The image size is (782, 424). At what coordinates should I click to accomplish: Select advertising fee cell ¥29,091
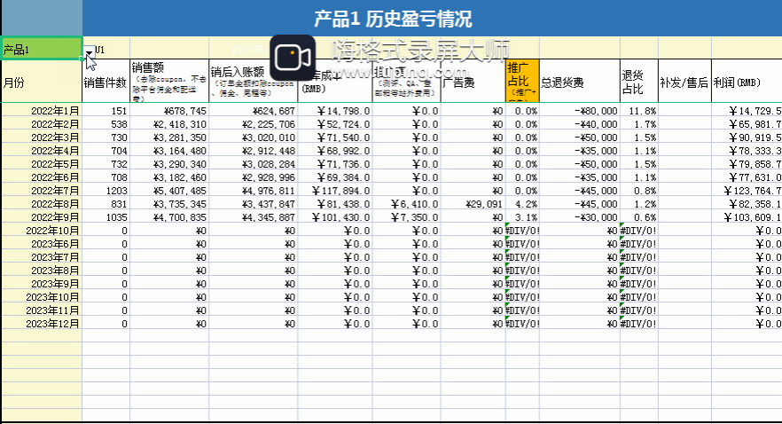473,204
